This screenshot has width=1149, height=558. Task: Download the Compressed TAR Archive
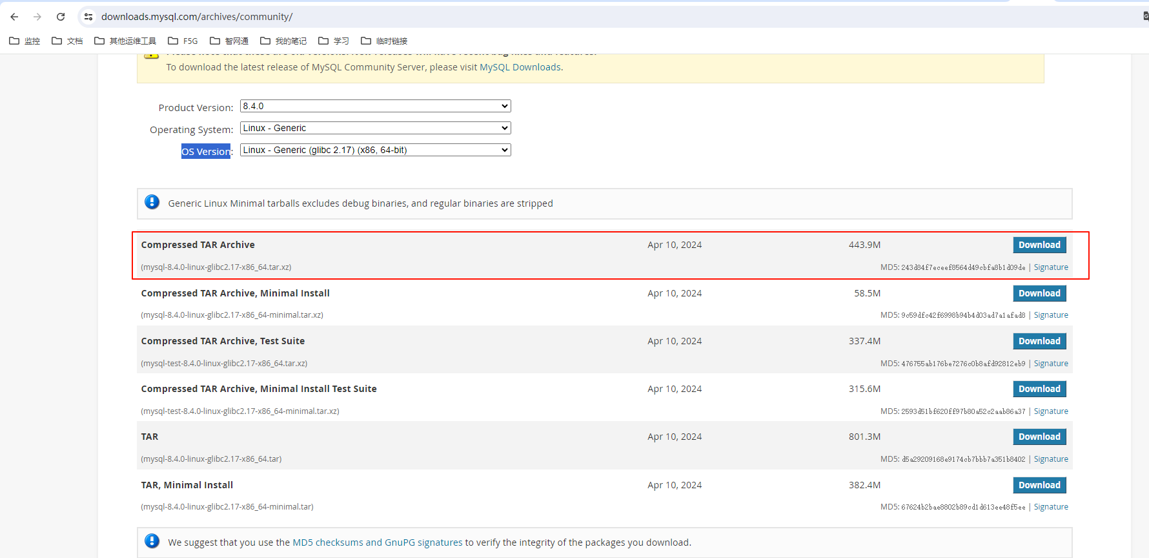pos(1039,245)
